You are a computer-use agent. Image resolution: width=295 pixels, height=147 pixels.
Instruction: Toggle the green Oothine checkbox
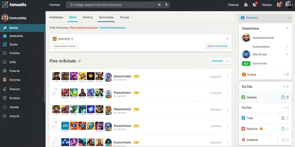click(x=243, y=97)
